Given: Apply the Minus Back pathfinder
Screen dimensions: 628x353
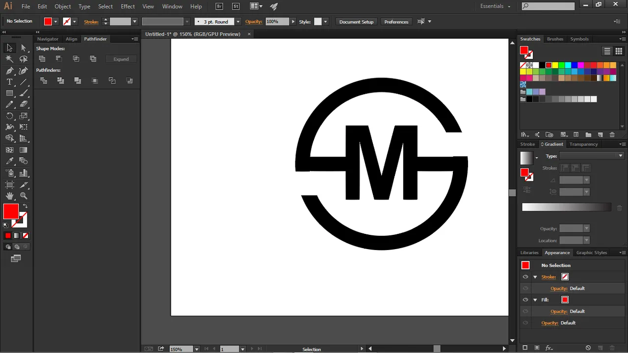Looking at the screenshot, I should tap(130, 80).
